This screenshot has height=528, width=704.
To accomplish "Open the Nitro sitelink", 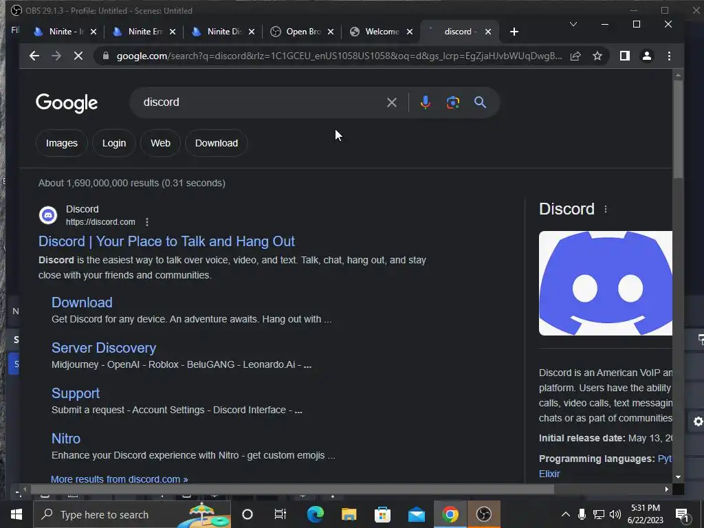I will 66,439.
